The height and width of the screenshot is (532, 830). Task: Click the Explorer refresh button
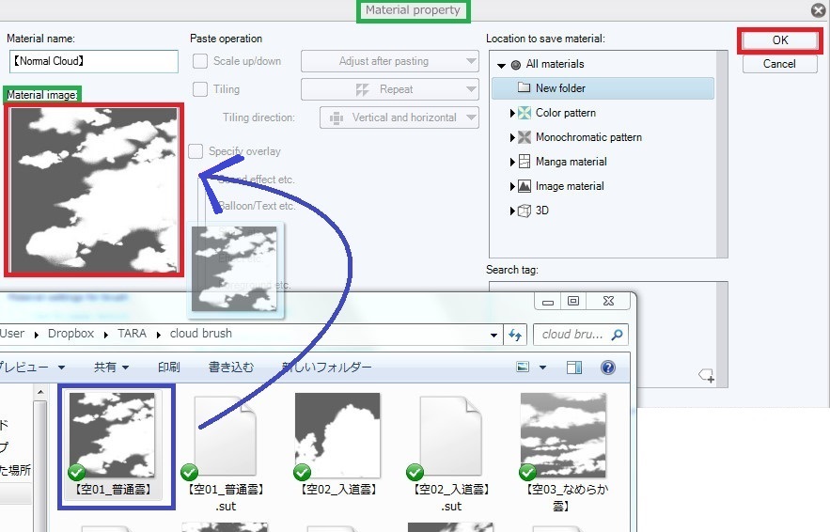click(514, 335)
